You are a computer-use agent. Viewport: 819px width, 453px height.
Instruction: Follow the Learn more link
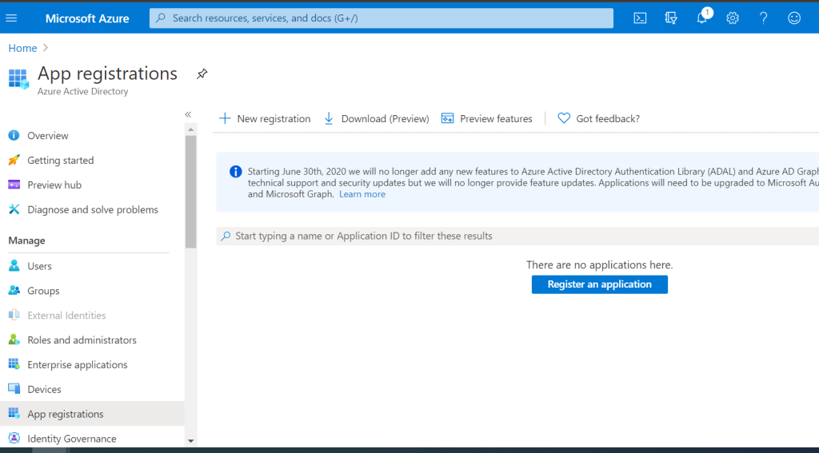[362, 194]
